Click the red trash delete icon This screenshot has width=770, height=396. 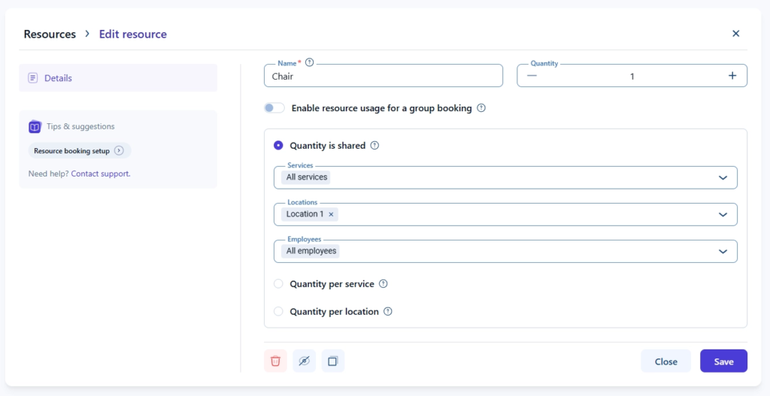[x=275, y=361]
